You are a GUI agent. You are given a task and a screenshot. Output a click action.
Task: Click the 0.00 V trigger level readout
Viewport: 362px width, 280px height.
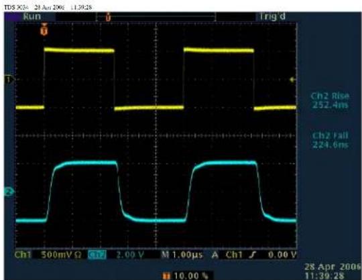[x=282, y=255]
